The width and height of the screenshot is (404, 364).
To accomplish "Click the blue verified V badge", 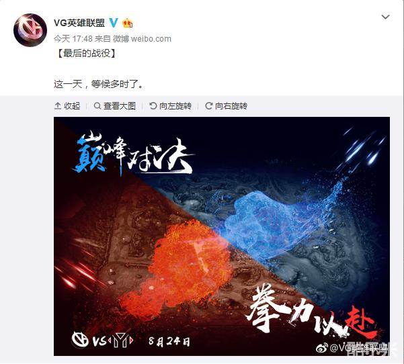I will [x=114, y=23].
